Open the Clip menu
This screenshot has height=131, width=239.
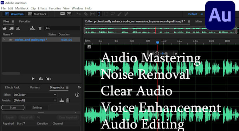tap(33, 8)
